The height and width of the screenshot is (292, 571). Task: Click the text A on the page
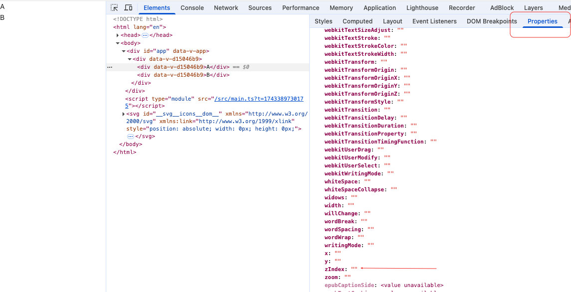pyautogui.click(x=2, y=6)
